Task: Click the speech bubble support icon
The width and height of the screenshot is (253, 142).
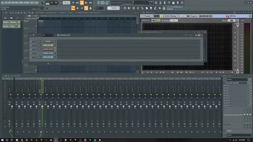Action: pos(182,3)
